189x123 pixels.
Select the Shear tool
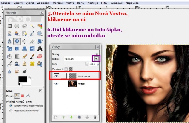point(17,49)
